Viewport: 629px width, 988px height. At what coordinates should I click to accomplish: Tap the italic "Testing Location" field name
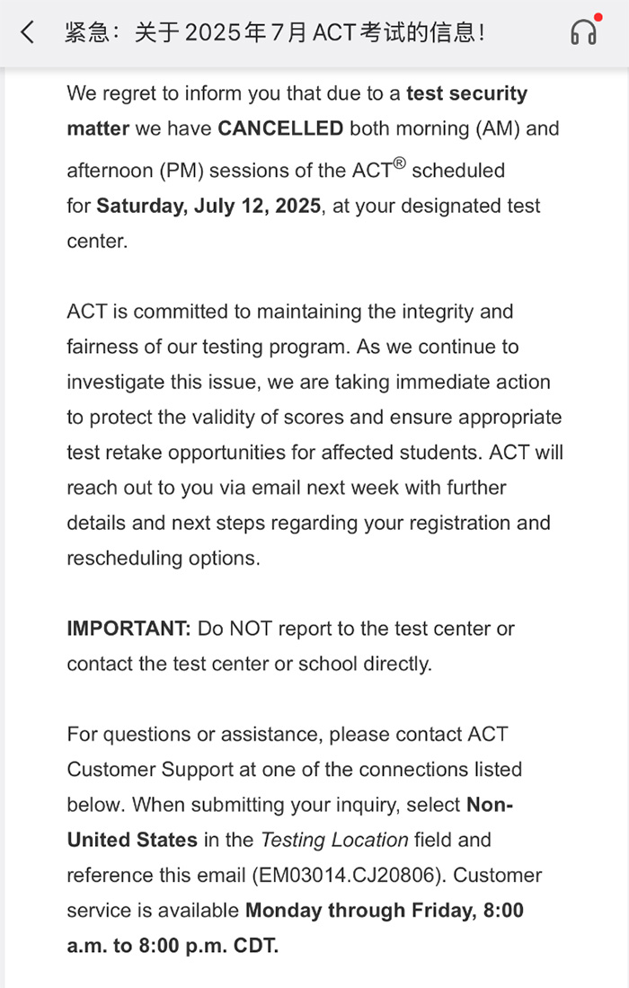(x=334, y=840)
